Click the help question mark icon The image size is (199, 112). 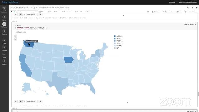pyautogui.click(x=192, y=7)
